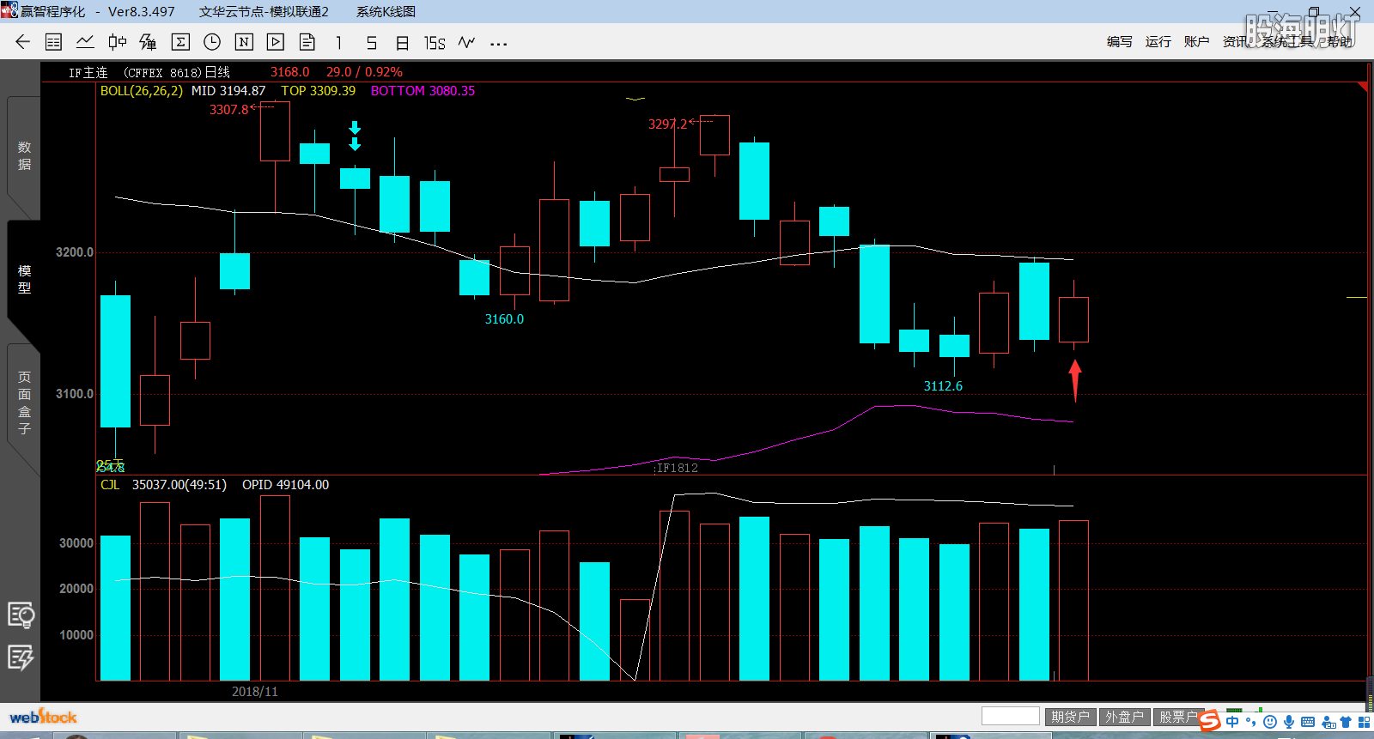Click the 30000 volume axis label
The width and height of the screenshot is (1374, 739).
tap(76, 543)
